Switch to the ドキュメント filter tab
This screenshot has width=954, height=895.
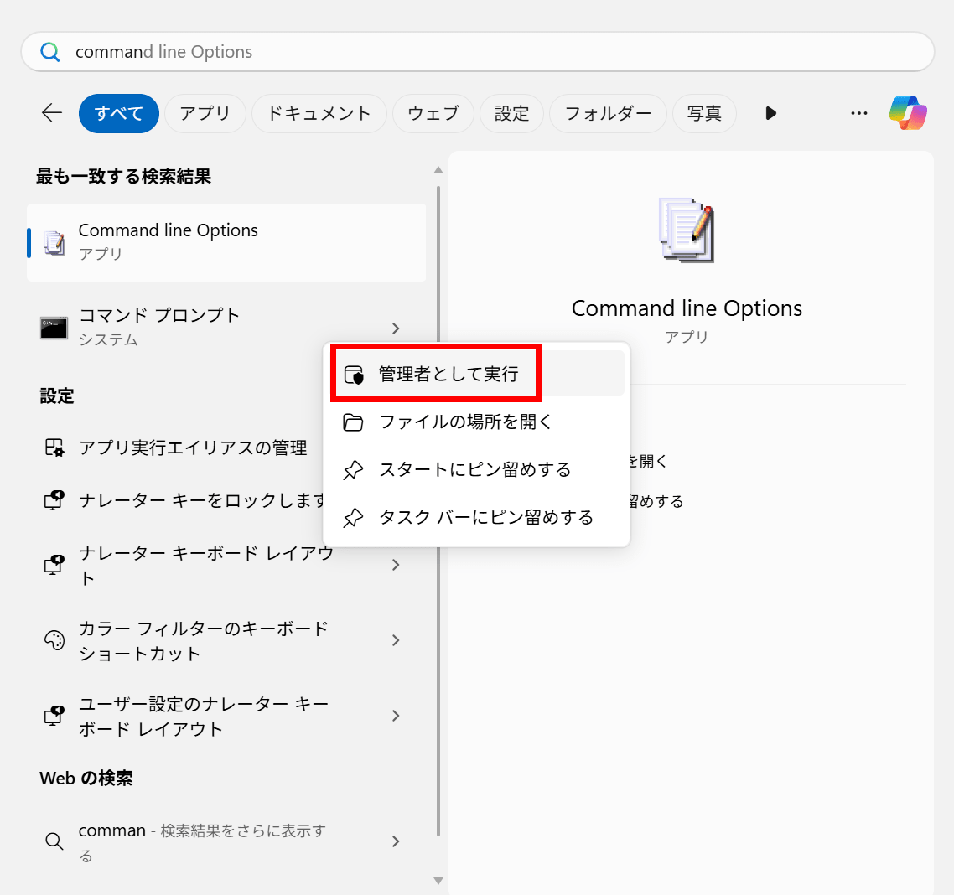319,113
